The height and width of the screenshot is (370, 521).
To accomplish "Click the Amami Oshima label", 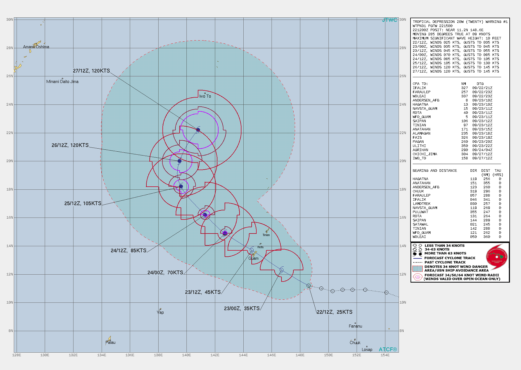I will 36,47.
